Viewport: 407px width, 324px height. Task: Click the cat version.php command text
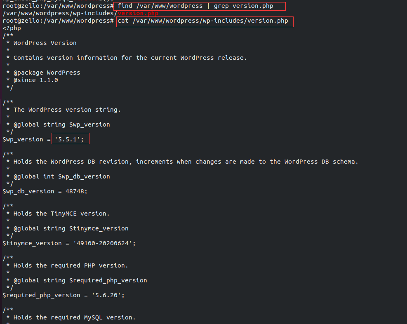click(x=203, y=21)
